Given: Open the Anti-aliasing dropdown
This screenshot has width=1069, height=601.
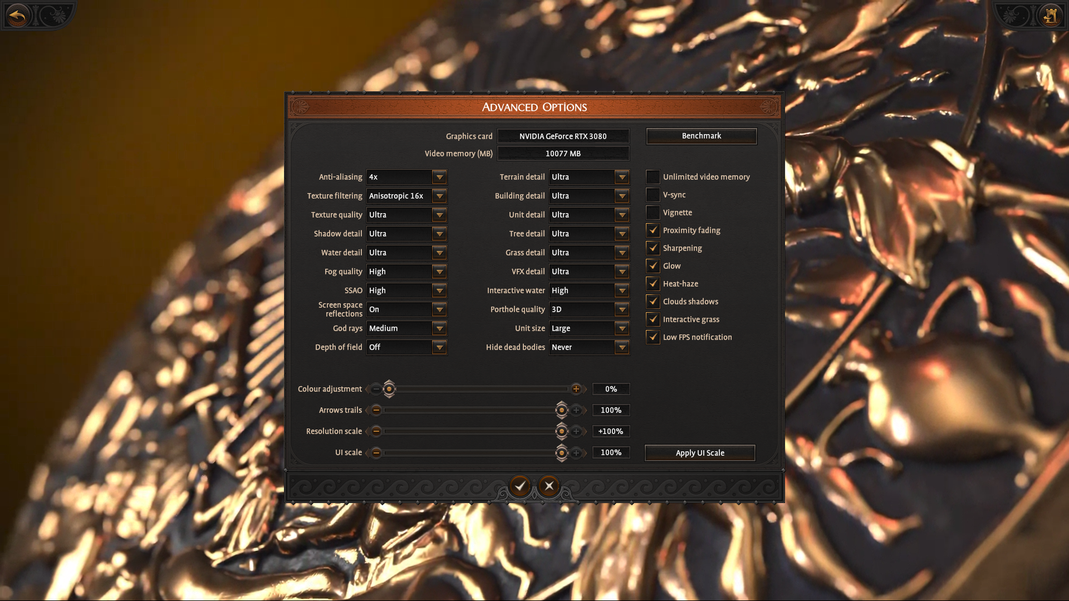Looking at the screenshot, I should point(439,177).
